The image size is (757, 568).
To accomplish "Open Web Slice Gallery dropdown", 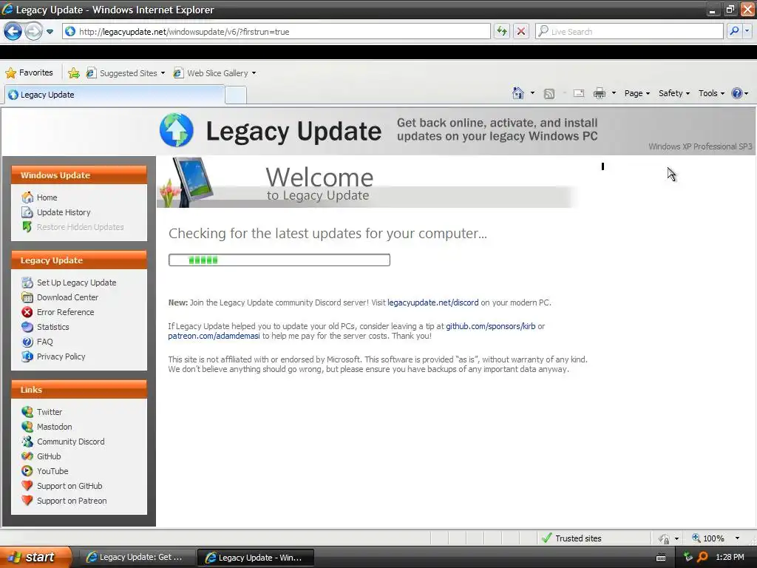I will point(215,73).
